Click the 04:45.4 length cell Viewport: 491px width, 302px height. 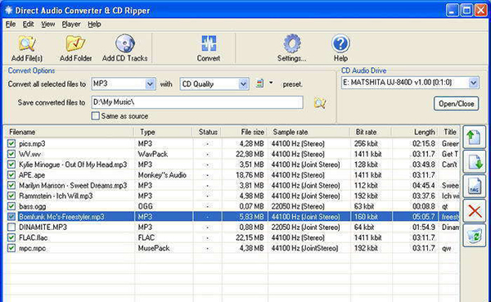[424, 185]
